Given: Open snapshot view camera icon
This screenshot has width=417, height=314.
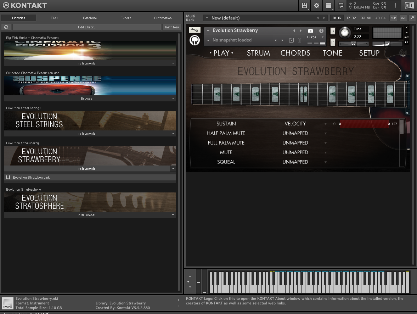Looking at the screenshot, I should click(x=310, y=30).
